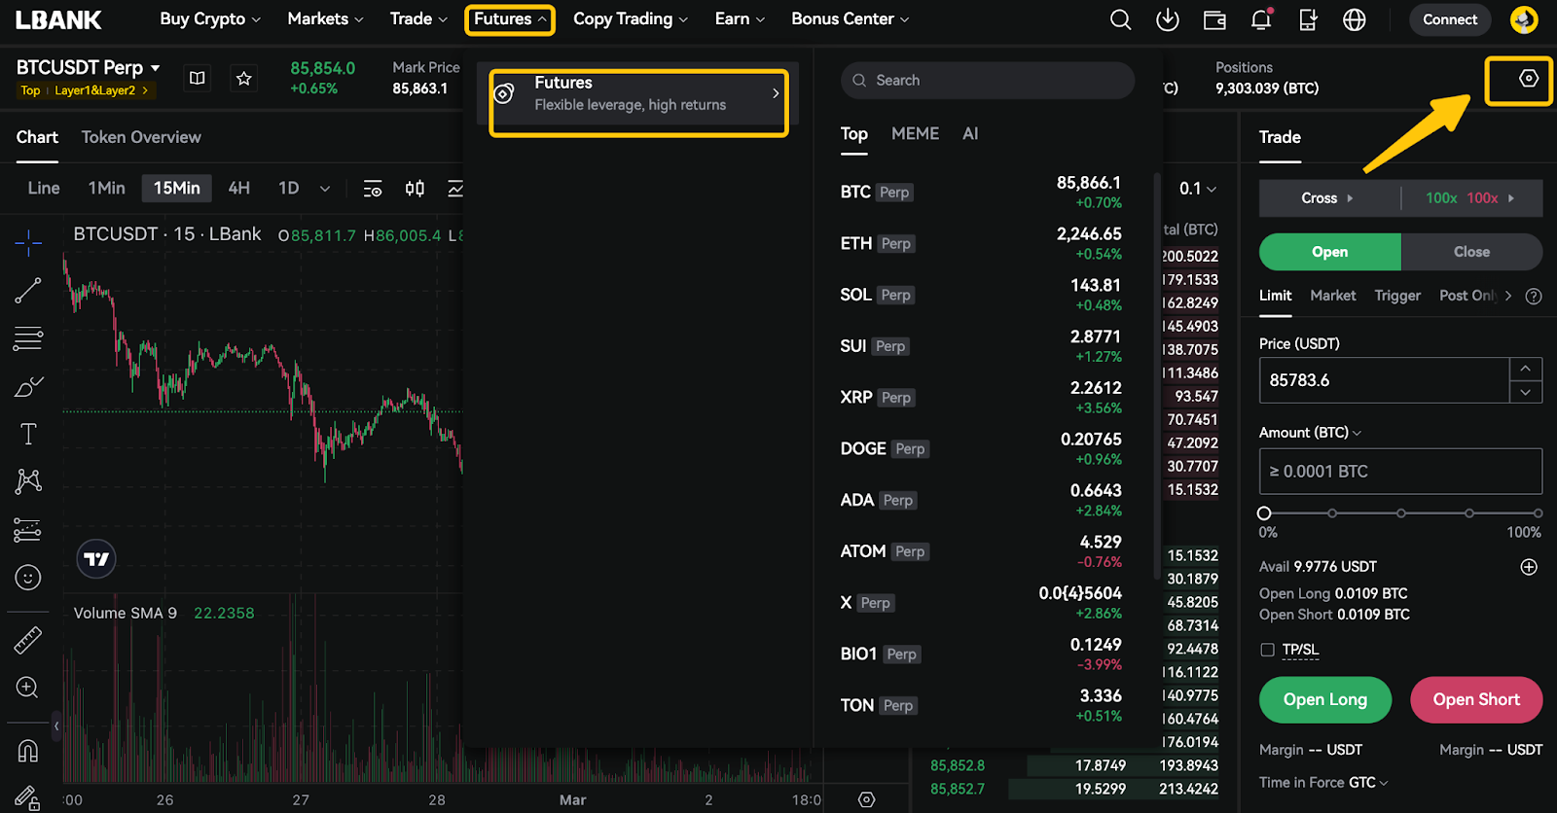The height and width of the screenshot is (813, 1557).
Task: Open the emoji icons tool
Action: pos(28,578)
